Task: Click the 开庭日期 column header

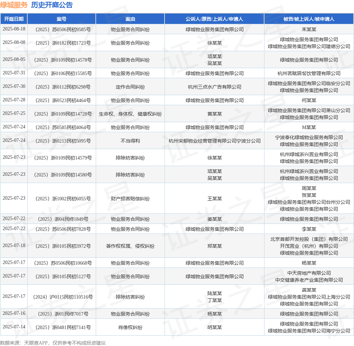Action: [14, 19]
